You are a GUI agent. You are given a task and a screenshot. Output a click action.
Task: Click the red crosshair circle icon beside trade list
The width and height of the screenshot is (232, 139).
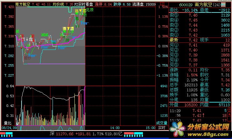pos(229,109)
